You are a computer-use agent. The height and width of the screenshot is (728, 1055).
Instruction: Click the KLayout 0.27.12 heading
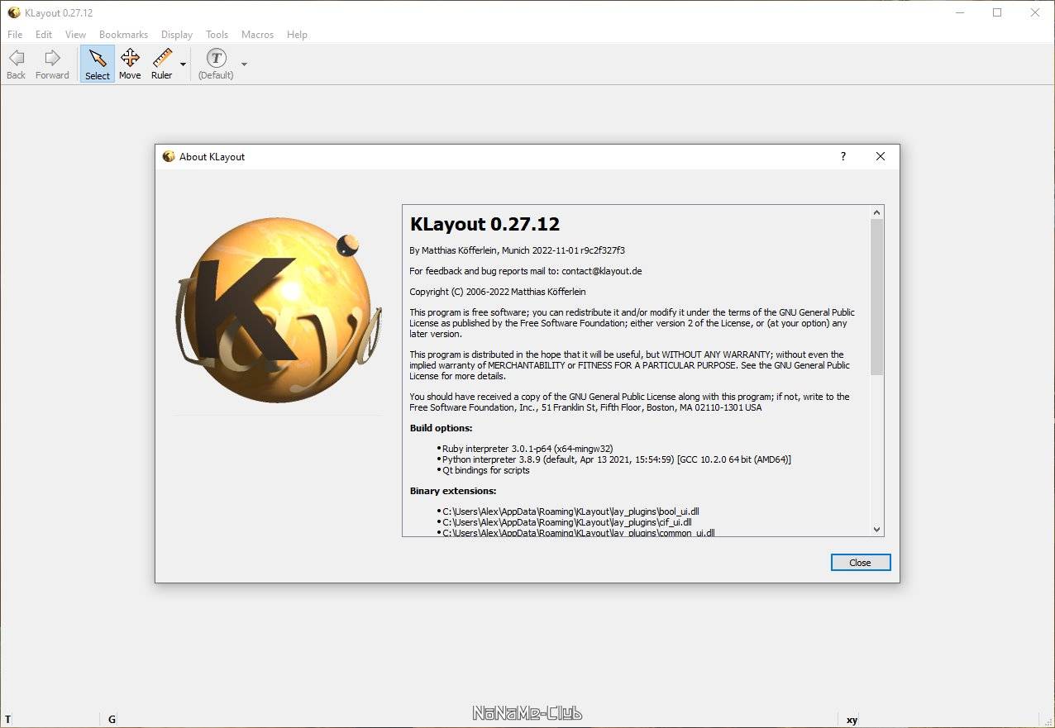[x=485, y=224]
